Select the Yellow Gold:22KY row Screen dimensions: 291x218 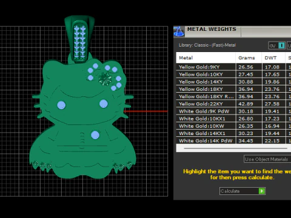[x=233, y=104]
